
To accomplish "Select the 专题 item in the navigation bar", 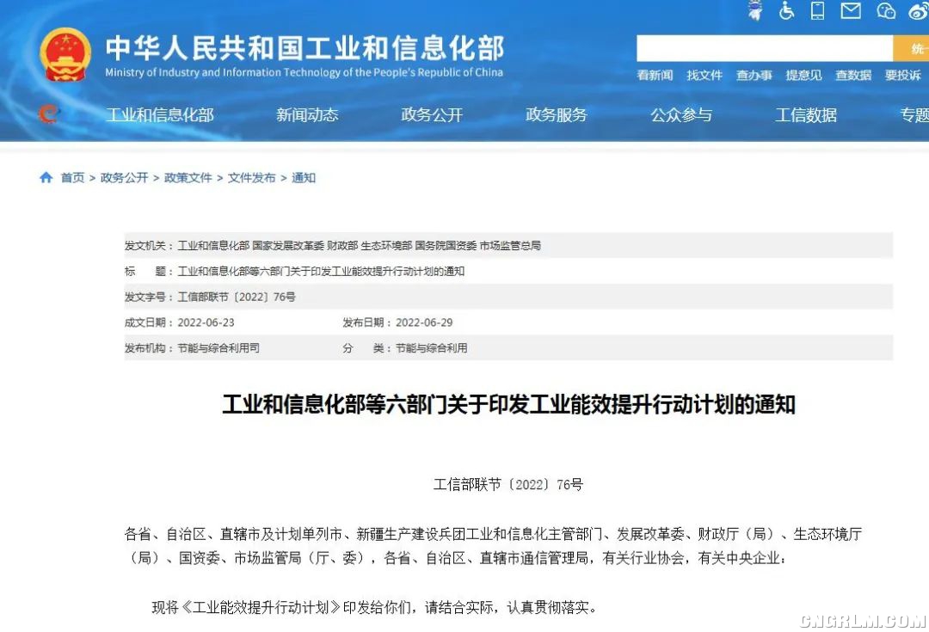I will coord(914,115).
